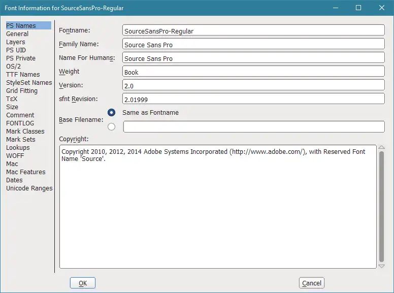Focus the Name For Humans field
Screen dimensions: 394x293
(253, 57)
